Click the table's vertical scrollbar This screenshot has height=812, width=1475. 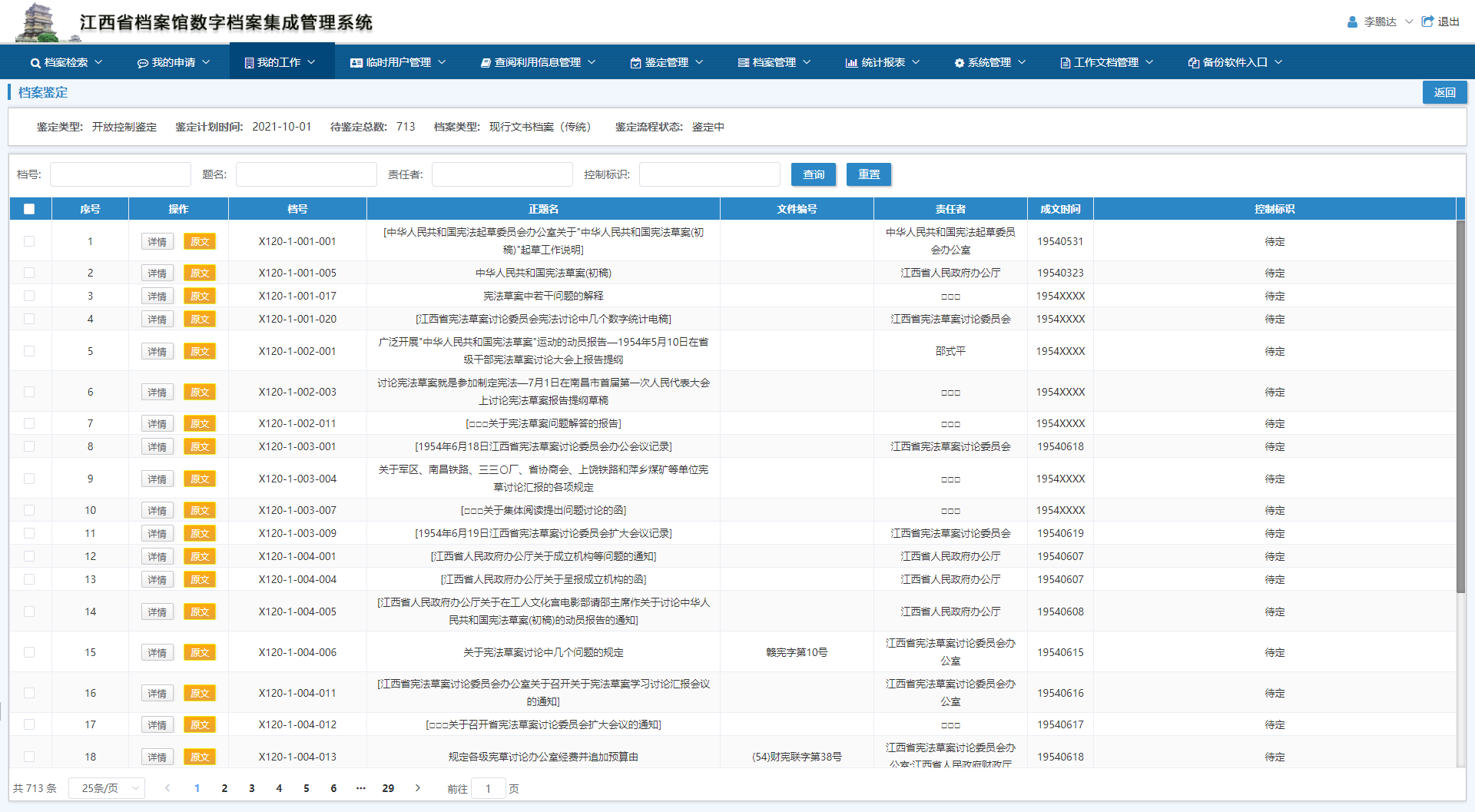(x=1460, y=407)
